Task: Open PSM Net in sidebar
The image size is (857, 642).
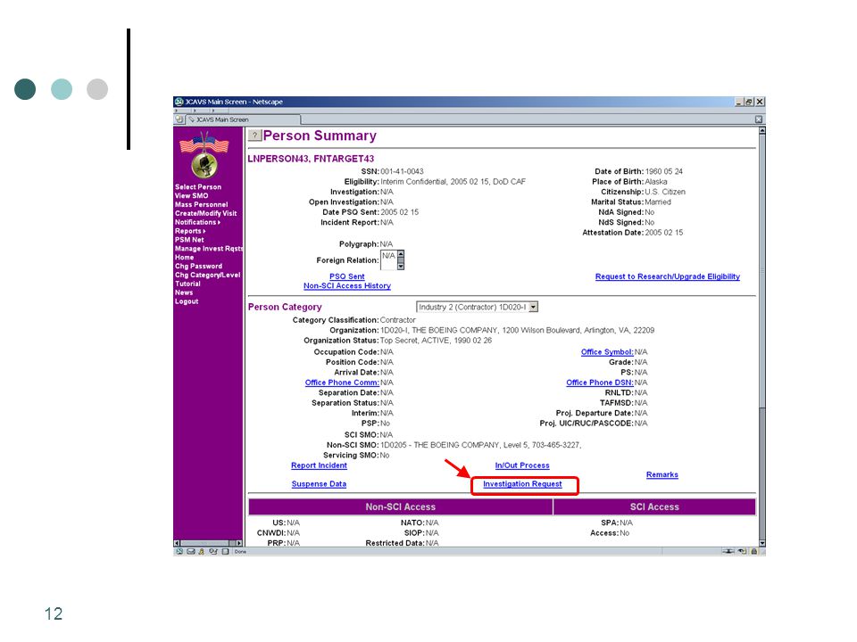Action: tap(189, 240)
